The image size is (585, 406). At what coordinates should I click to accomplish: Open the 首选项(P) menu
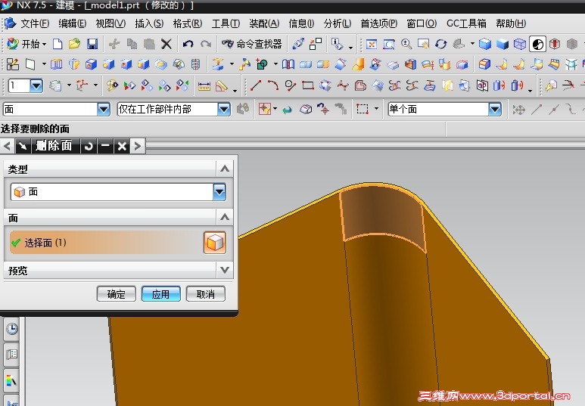[379, 23]
